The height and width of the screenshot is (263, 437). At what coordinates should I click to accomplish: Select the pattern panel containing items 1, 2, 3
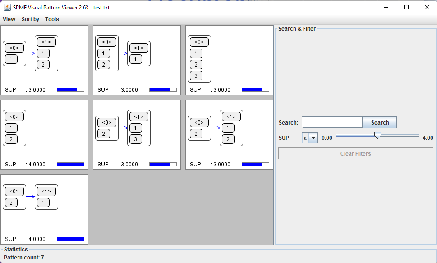229,60
